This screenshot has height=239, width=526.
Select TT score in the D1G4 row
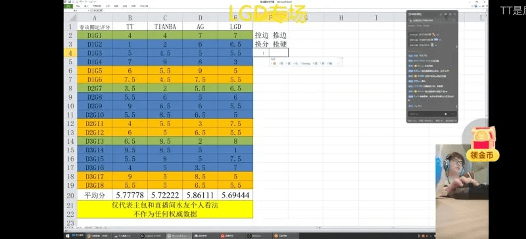(x=130, y=62)
